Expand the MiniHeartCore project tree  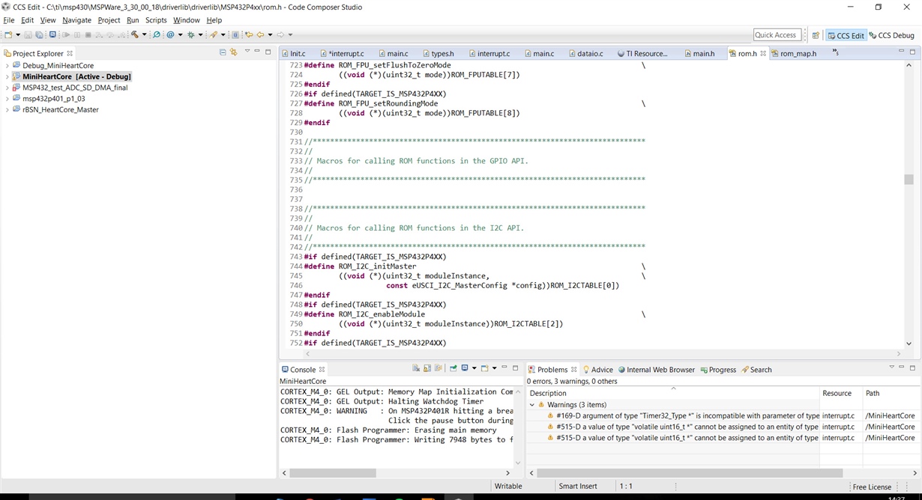(x=7, y=76)
